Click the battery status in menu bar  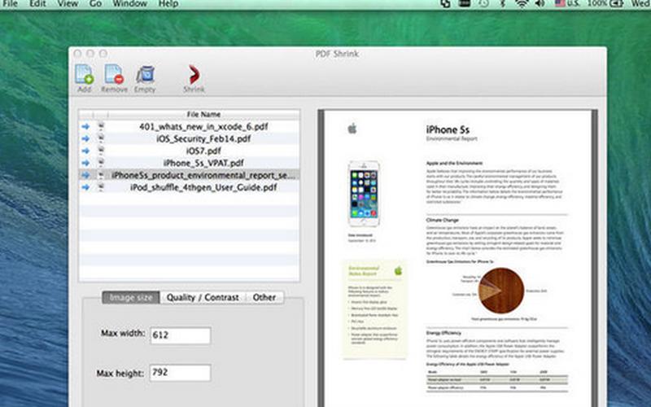coord(605,4)
